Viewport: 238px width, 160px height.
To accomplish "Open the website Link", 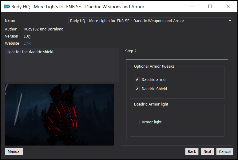I will tap(27, 43).
